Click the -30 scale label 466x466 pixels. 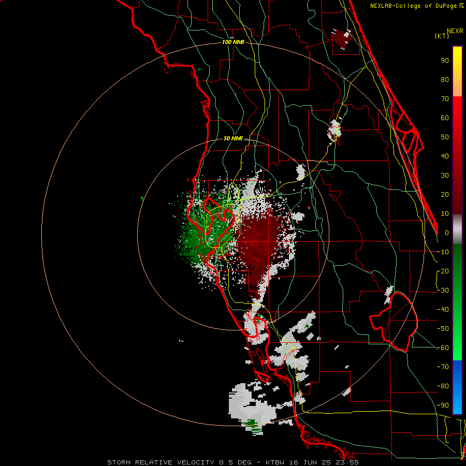tap(443, 290)
